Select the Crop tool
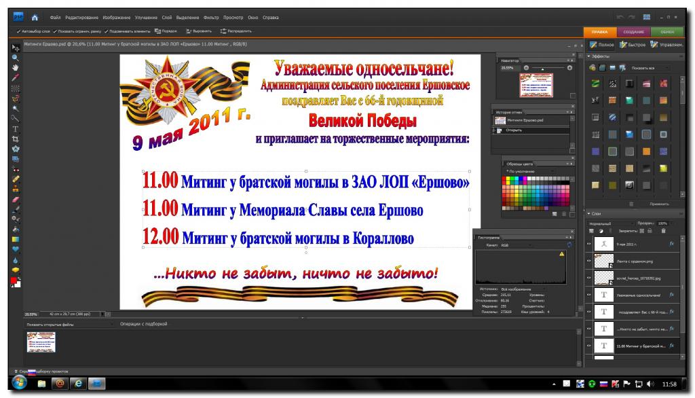The height and width of the screenshot is (398, 695). [x=16, y=138]
